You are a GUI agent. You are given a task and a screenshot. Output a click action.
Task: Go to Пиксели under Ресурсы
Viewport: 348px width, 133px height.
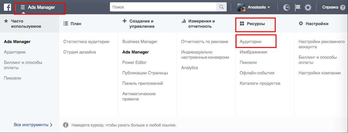(248, 62)
